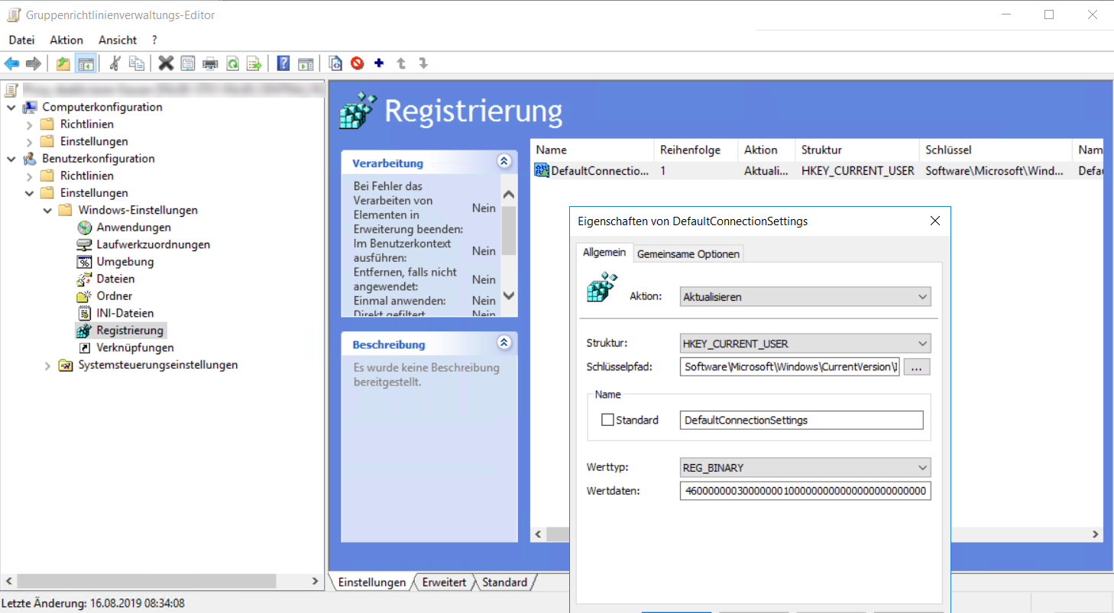Image resolution: width=1114 pixels, height=613 pixels.
Task: Click the display XML icon
Action: coord(335,63)
